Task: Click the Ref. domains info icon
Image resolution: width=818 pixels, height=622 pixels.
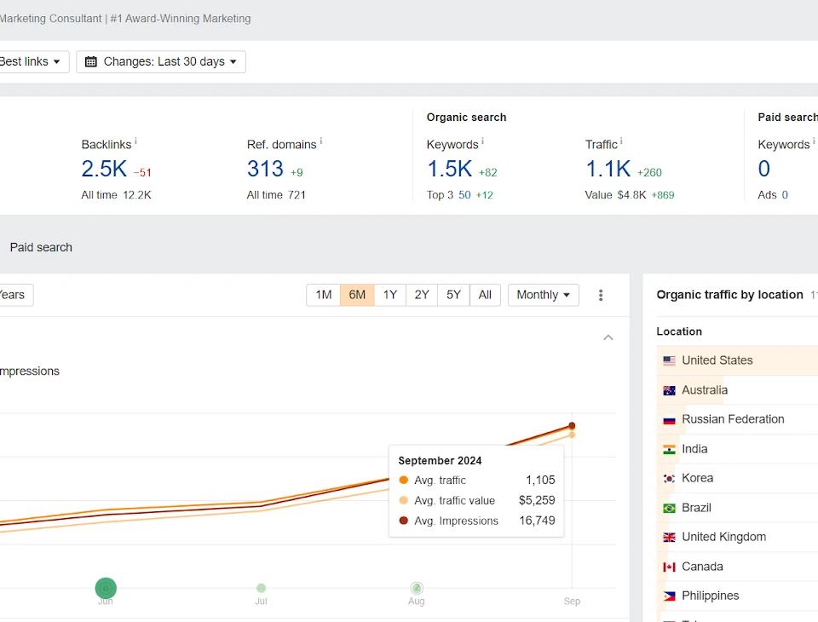Action: tap(321, 141)
